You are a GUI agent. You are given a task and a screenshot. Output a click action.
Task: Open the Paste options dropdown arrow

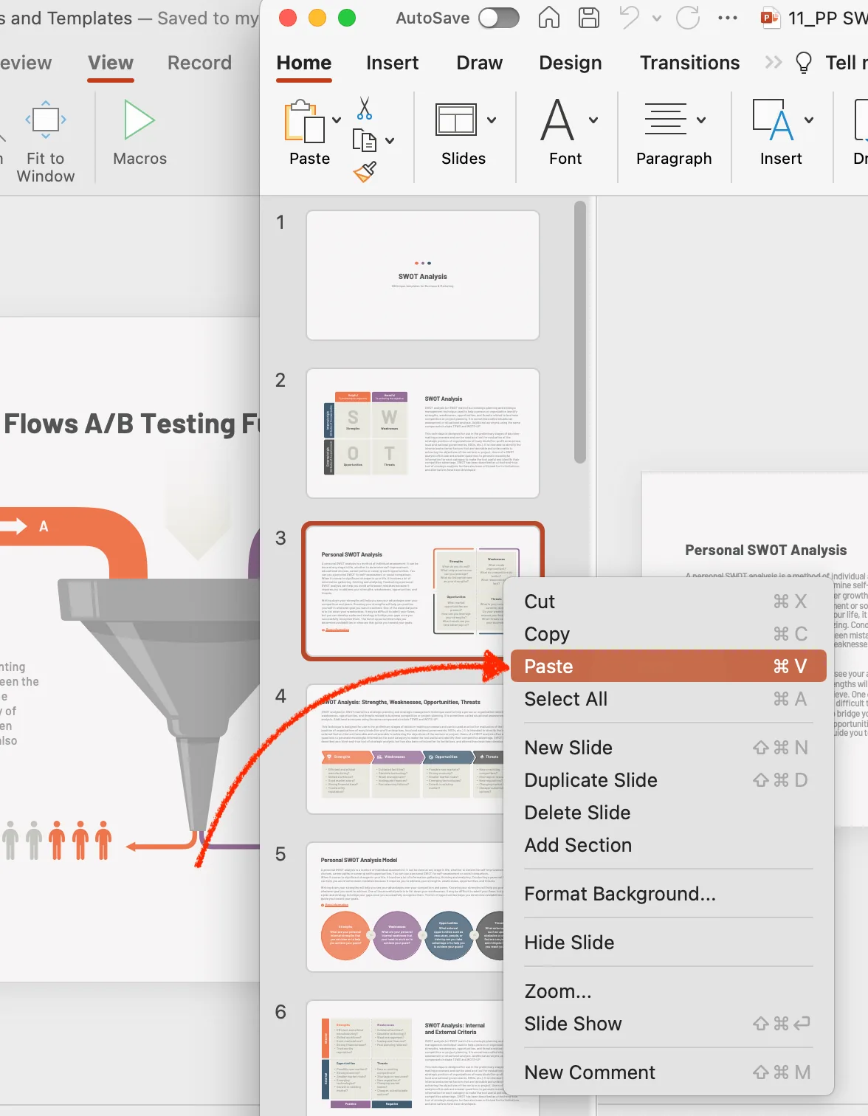337,120
